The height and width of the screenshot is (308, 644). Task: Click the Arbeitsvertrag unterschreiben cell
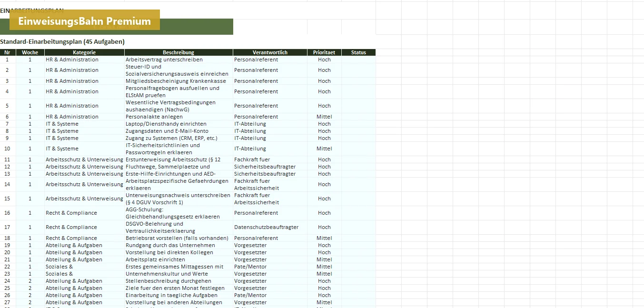[178, 60]
